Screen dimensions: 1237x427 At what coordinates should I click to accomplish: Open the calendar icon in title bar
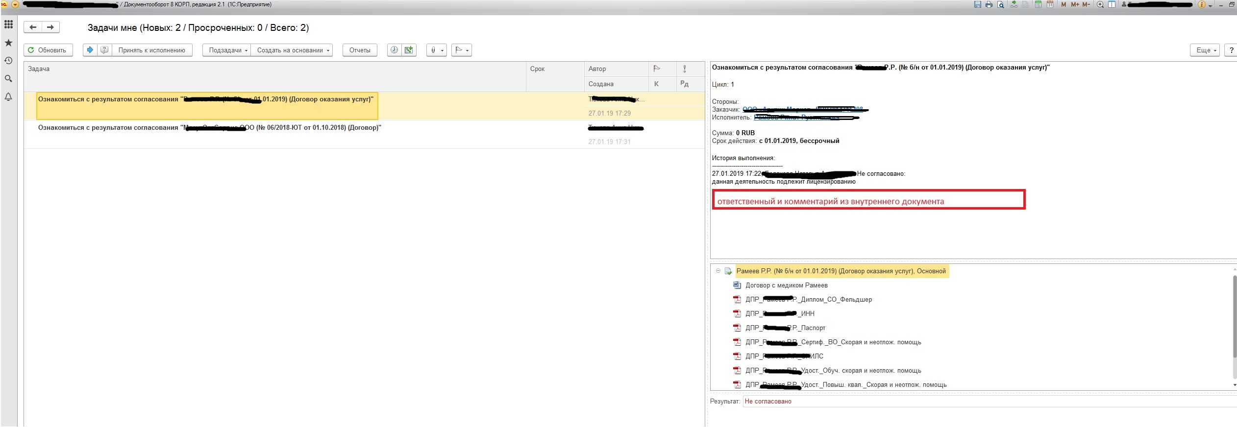point(1050,4)
